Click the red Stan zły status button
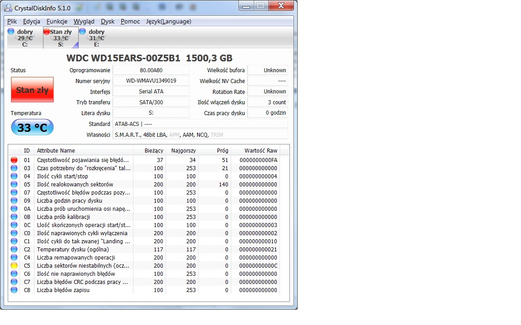 (32, 89)
